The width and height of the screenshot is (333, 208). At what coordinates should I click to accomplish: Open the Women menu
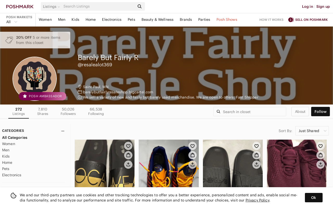click(x=45, y=19)
